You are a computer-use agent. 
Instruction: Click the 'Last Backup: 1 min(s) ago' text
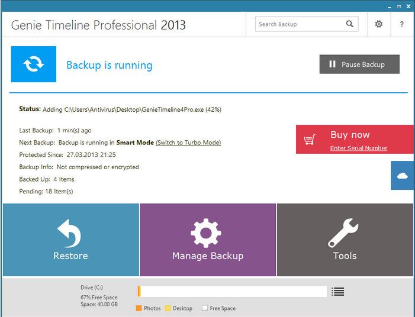(55, 130)
